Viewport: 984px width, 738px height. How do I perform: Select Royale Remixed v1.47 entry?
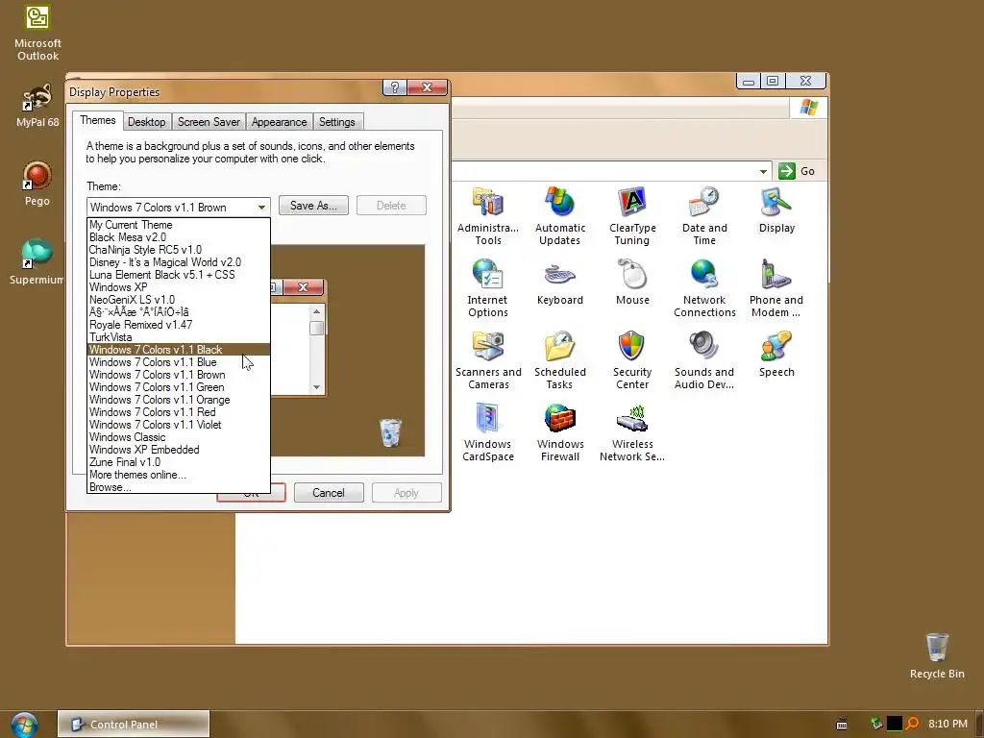[178, 325]
